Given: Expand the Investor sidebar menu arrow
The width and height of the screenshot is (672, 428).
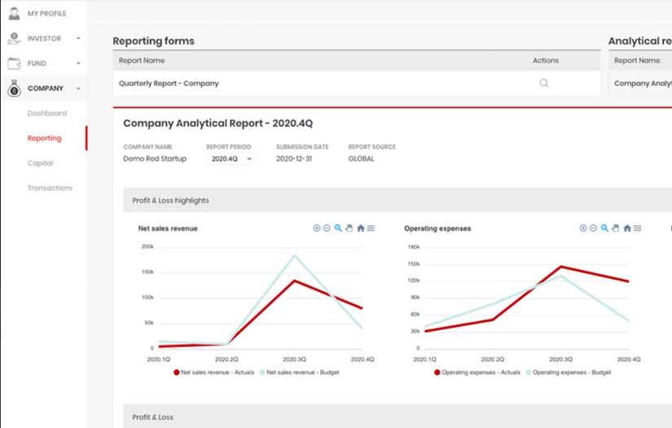Looking at the screenshot, I should click(78, 38).
